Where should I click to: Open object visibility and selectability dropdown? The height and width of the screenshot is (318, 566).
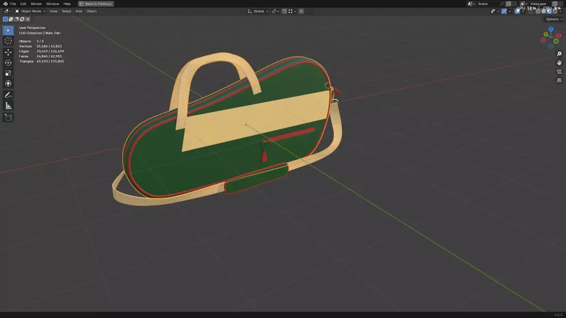495,11
